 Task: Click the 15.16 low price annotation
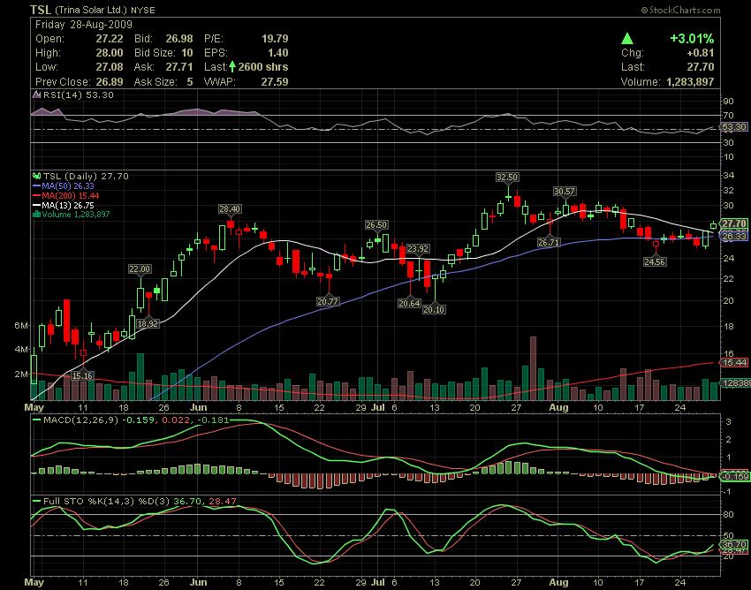[x=82, y=375]
